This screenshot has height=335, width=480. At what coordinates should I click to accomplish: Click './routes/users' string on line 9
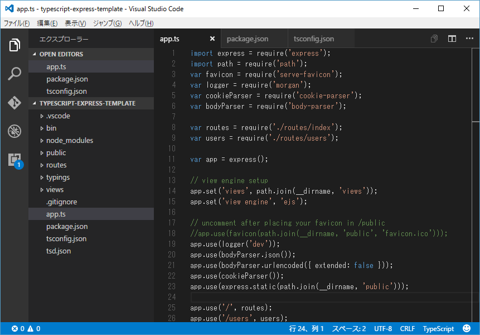point(300,138)
